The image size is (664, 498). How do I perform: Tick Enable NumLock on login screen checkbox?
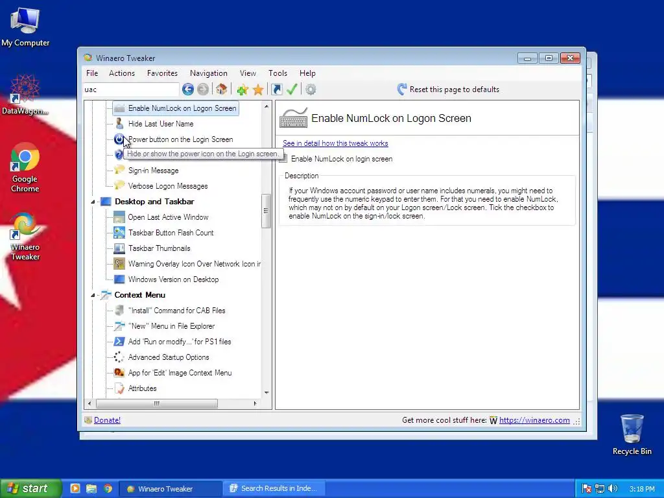click(x=284, y=159)
